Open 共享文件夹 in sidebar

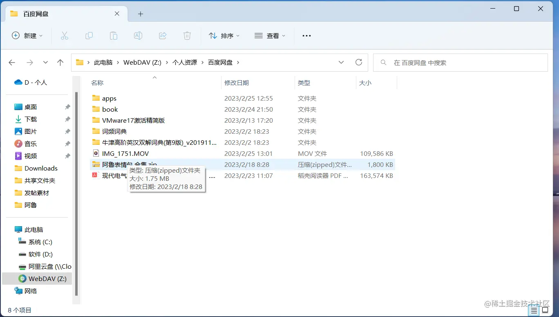tap(40, 180)
